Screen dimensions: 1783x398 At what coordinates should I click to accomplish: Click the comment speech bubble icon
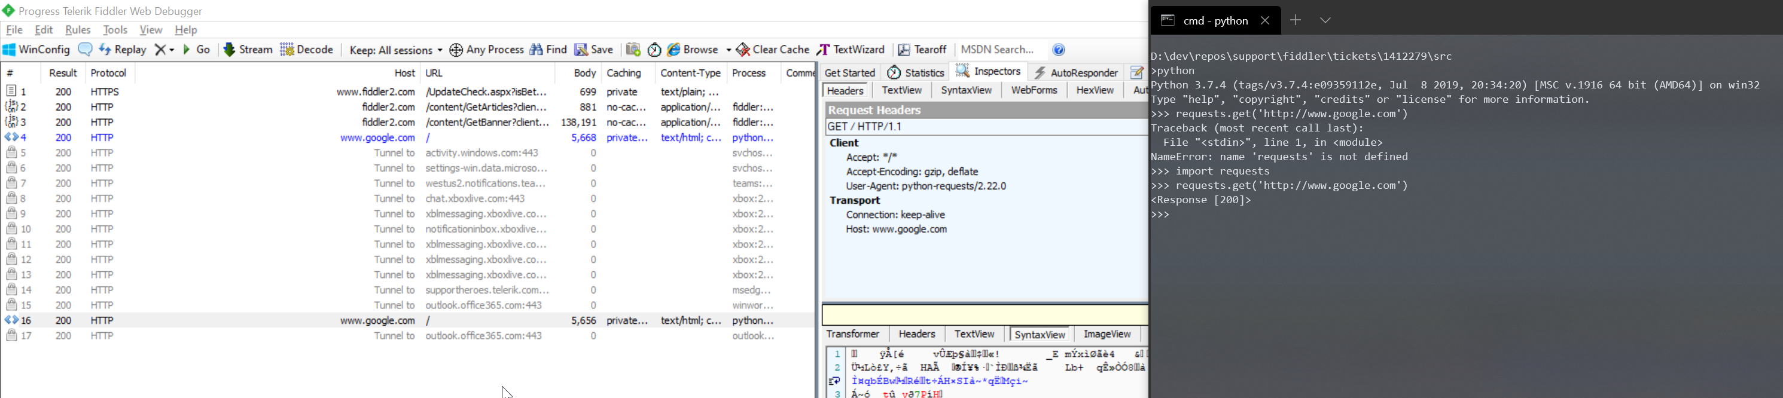[x=85, y=50]
